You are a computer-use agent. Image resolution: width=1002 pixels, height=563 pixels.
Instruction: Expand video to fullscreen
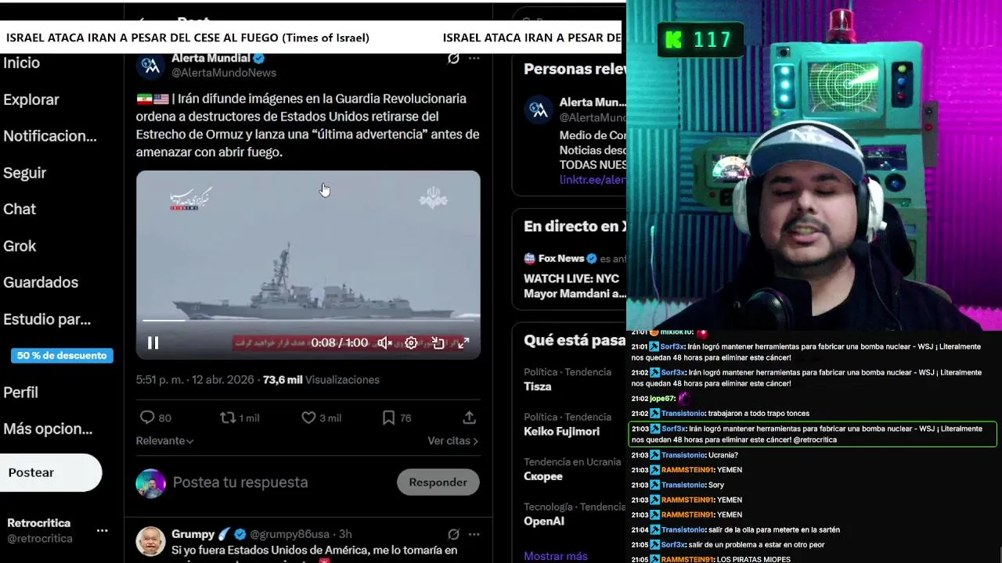(x=463, y=342)
